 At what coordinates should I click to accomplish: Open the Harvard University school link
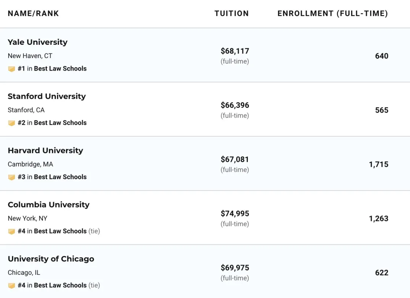(x=45, y=151)
